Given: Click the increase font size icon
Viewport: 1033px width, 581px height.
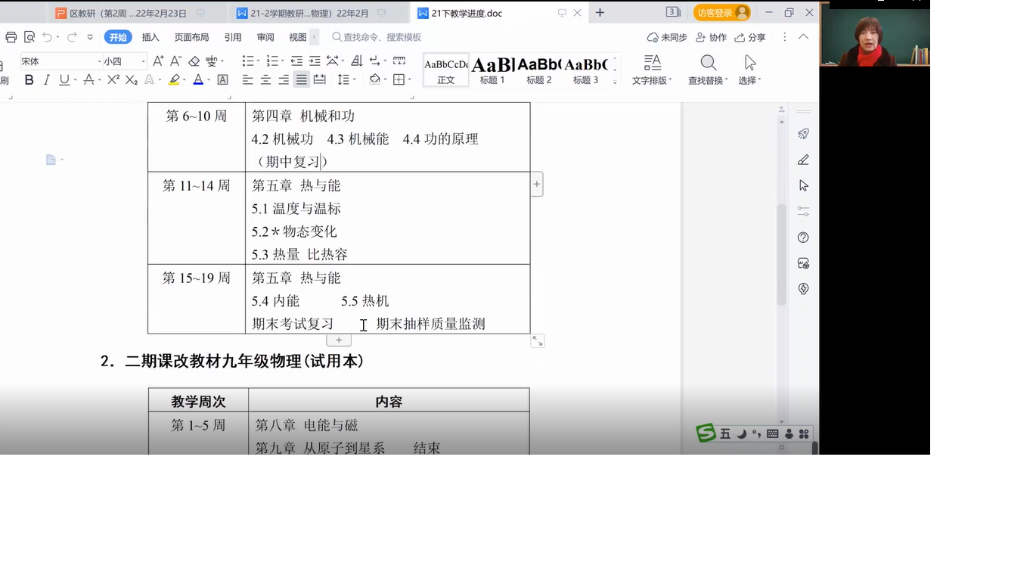Looking at the screenshot, I should 158,61.
